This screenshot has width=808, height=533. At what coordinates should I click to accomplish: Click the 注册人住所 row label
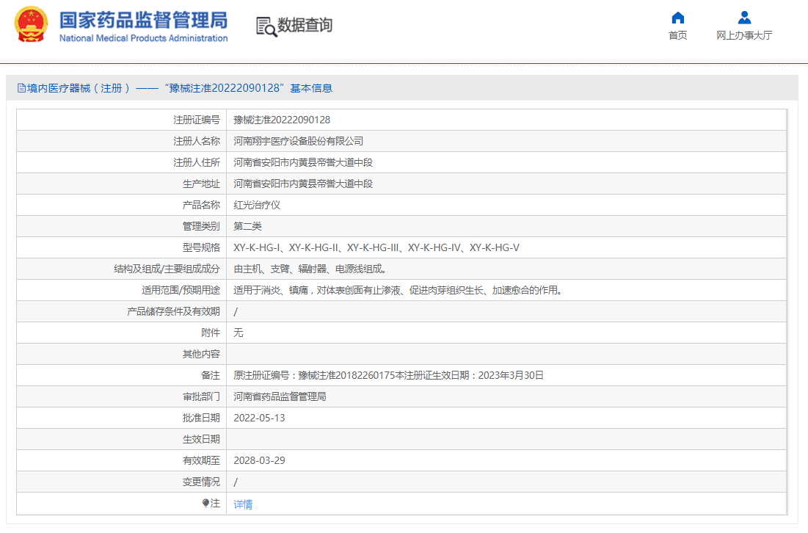click(x=197, y=162)
